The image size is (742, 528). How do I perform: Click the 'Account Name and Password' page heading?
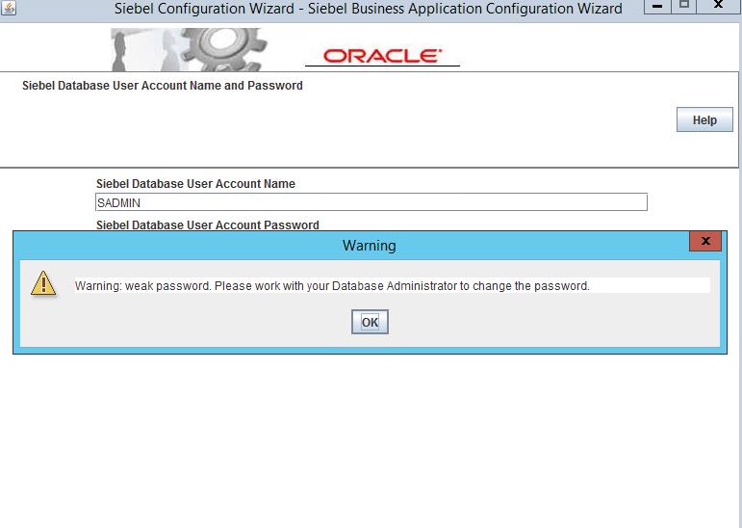162,86
